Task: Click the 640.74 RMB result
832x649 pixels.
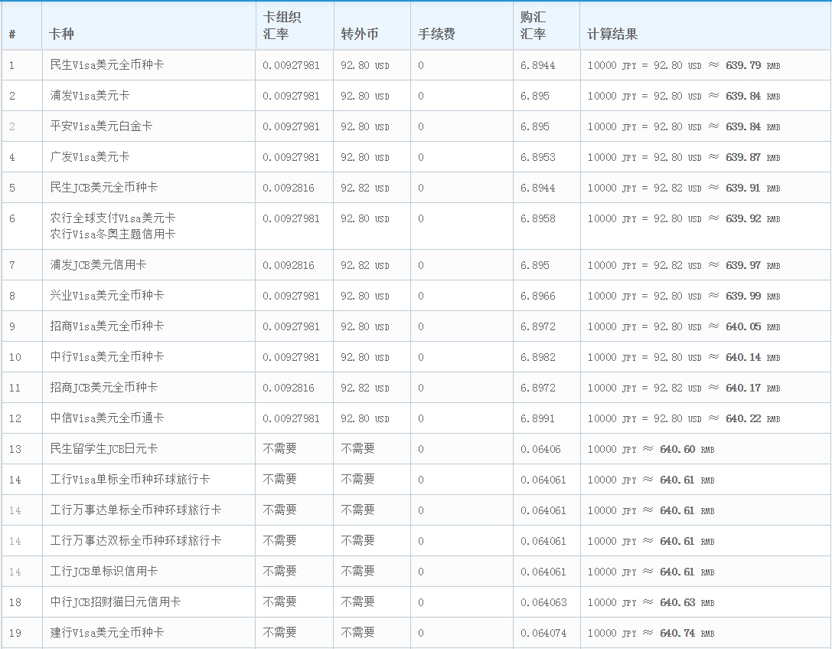Action: (687, 633)
